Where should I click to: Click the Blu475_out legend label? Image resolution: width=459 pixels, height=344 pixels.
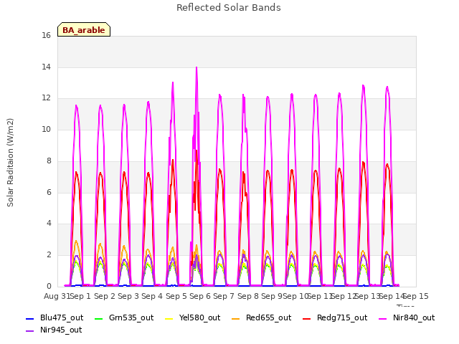(x=62, y=317)
